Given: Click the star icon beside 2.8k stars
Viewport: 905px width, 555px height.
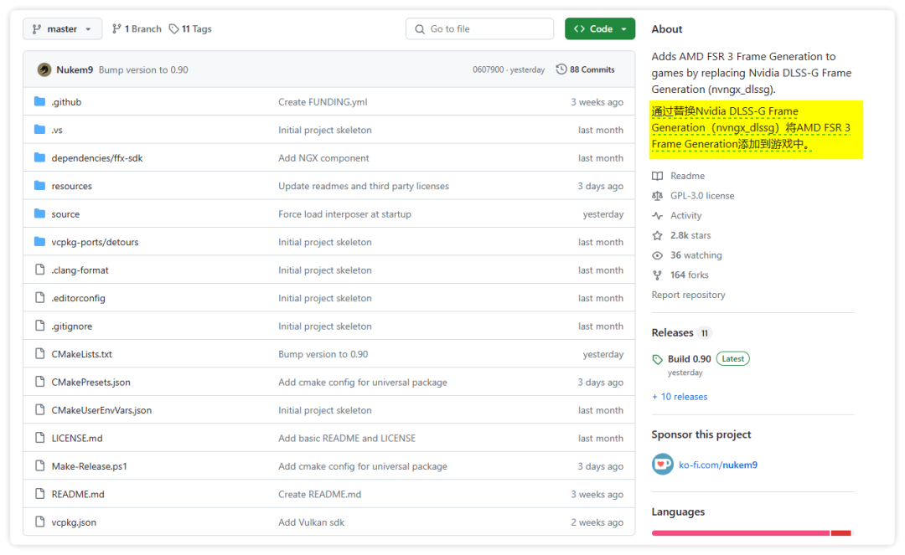Looking at the screenshot, I should point(657,235).
